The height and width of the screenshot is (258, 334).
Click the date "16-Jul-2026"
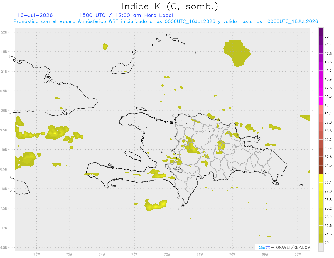[35, 15]
